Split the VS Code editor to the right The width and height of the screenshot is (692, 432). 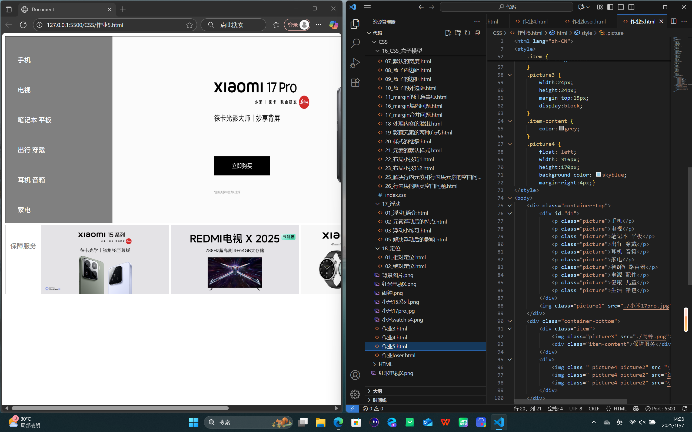pos(674,21)
